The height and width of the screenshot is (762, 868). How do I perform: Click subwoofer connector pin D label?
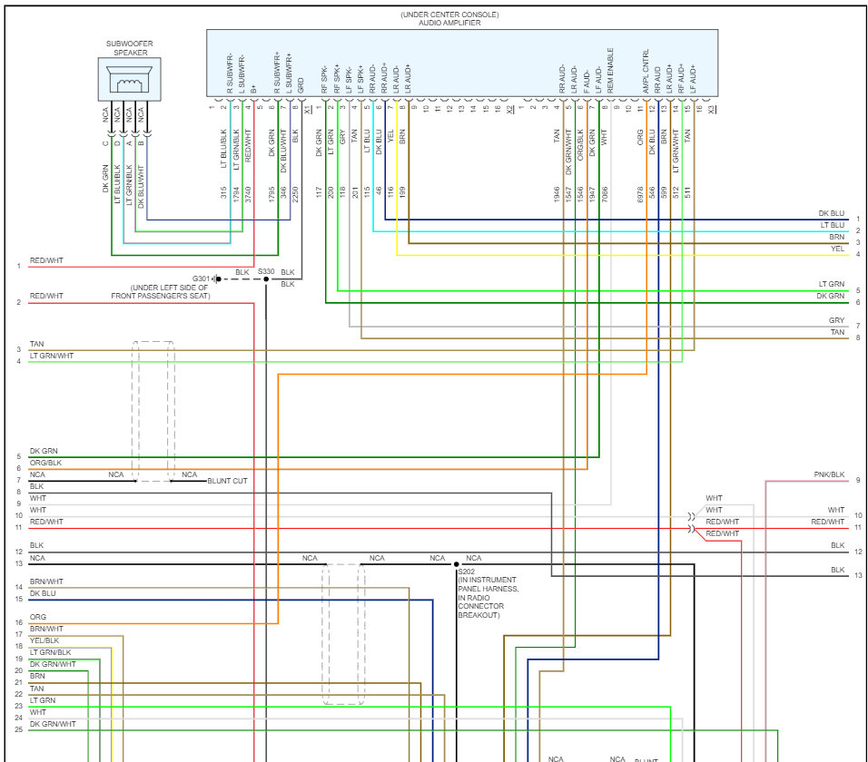click(117, 143)
